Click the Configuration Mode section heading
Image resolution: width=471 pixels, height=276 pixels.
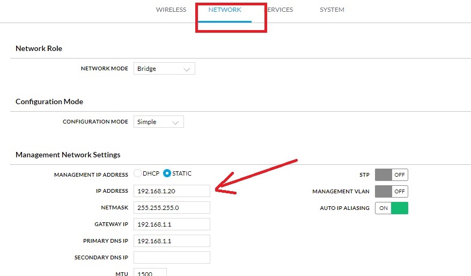click(49, 101)
